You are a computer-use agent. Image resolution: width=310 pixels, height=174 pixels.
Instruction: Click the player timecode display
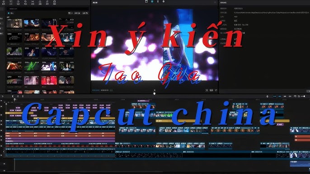coord(100,90)
